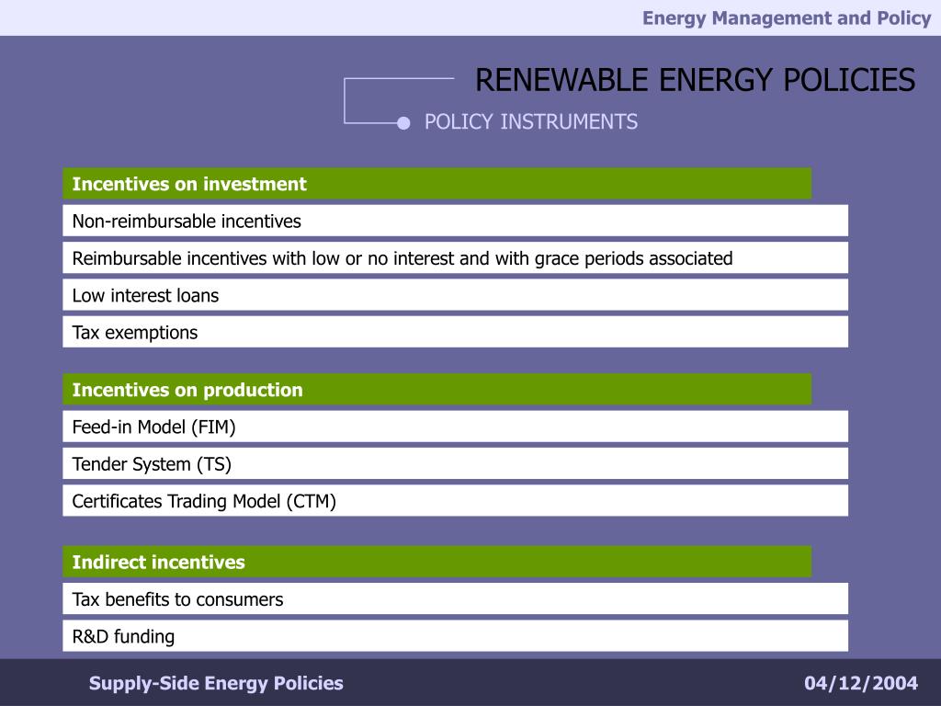Select the 'Feed-in Model (FIM)' row
The height and width of the screenshot is (706, 941).
coord(456,427)
